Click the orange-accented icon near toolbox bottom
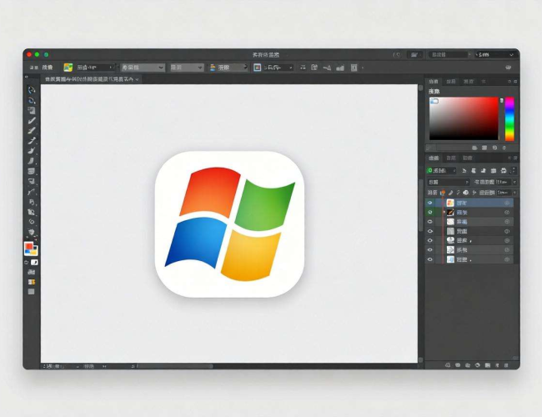542x417 pixels. click(x=32, y=282)
